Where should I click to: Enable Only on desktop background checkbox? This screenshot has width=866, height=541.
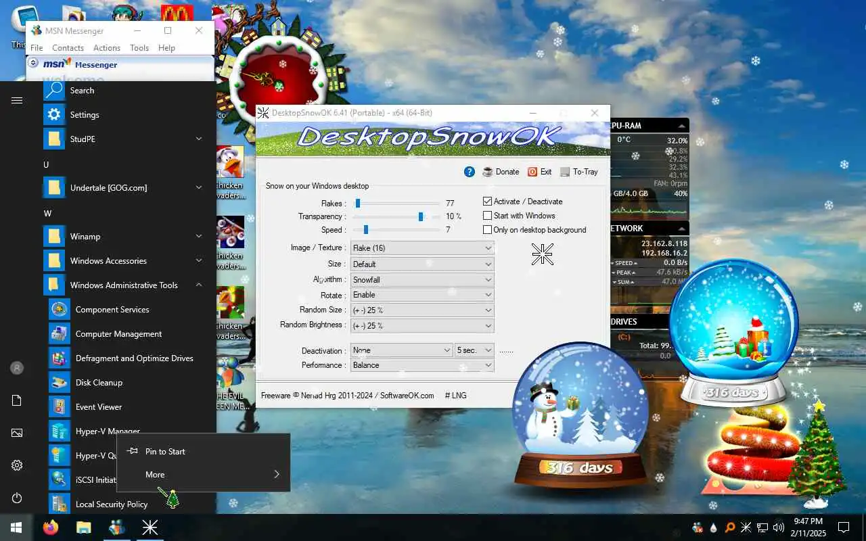[x=487, y=230]
